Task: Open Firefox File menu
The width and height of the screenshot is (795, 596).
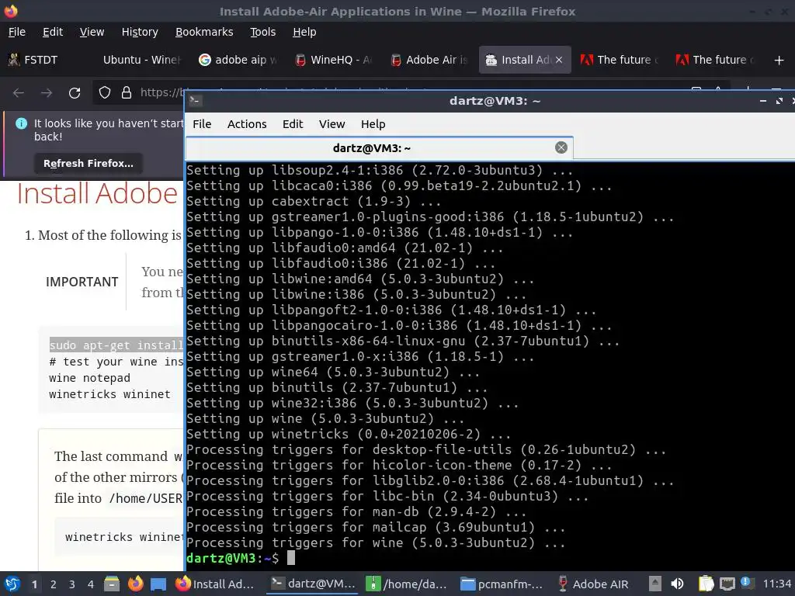Action: pos(17,32)
